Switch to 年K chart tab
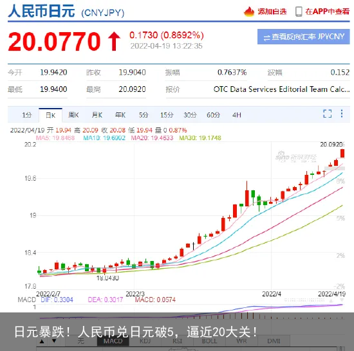 [120, 115]
